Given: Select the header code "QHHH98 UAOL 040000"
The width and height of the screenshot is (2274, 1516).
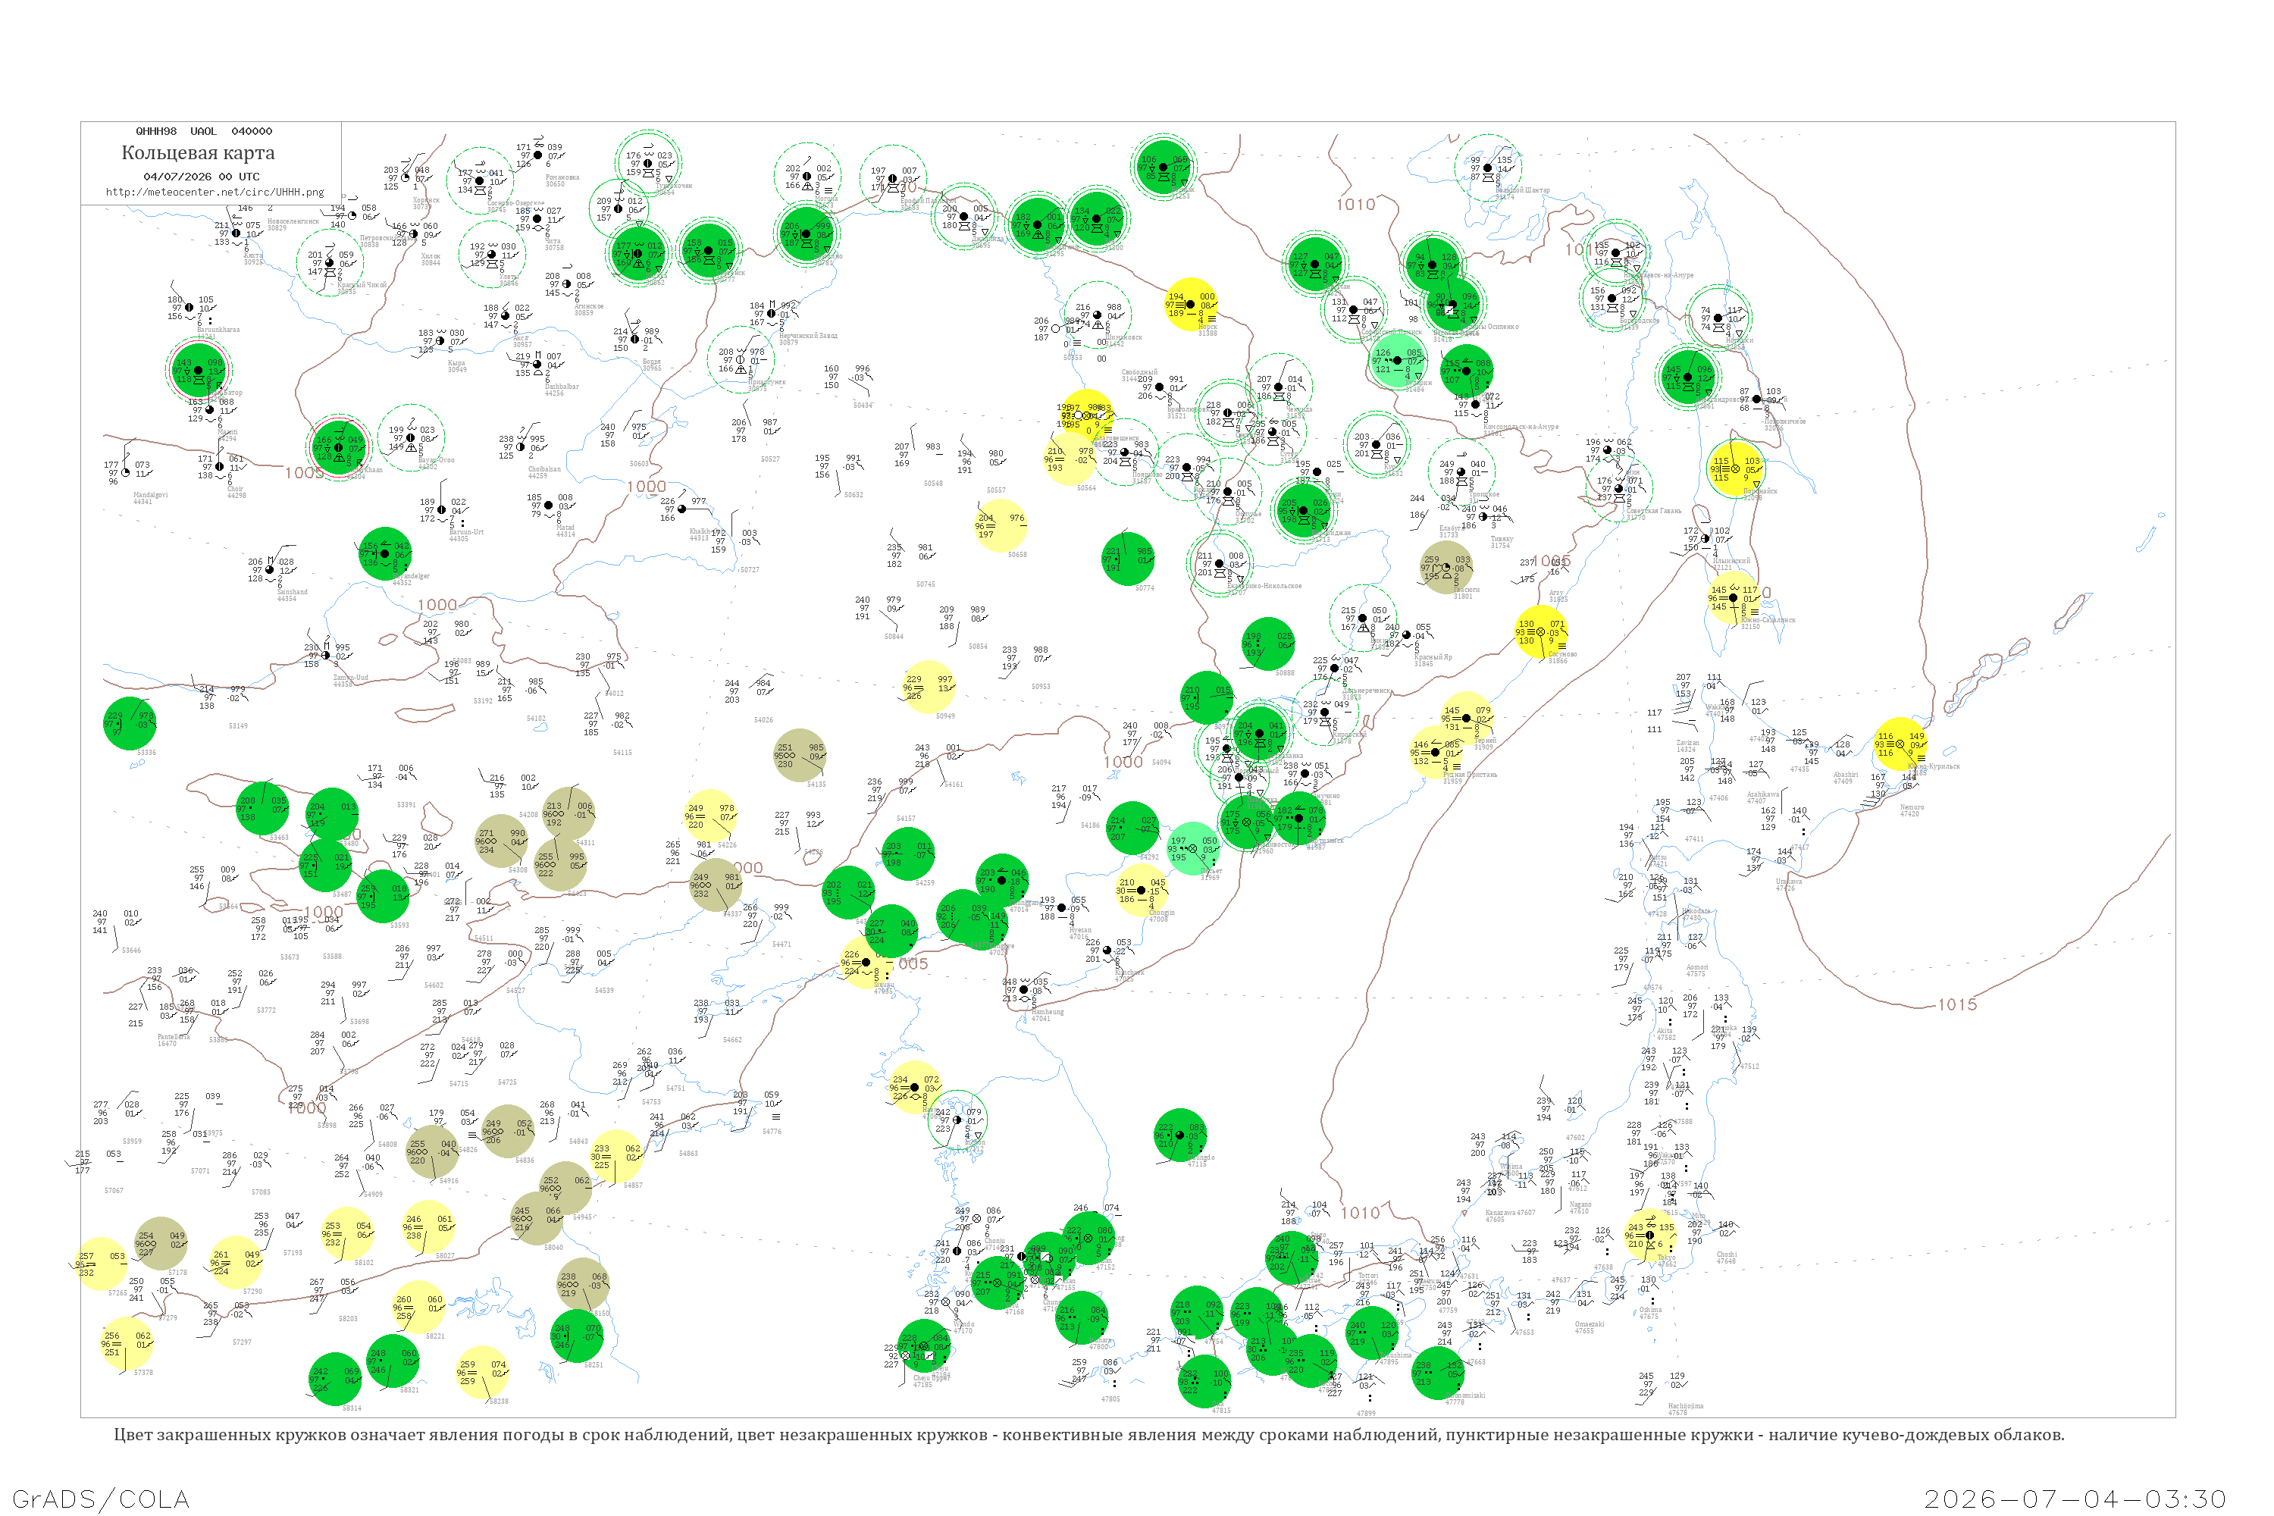Looking at the screenshot, I should 204,131.
